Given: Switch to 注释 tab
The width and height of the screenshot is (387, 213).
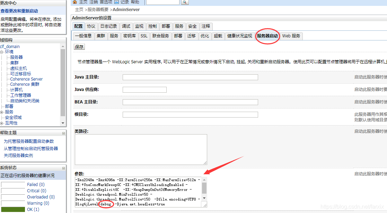Looking at the screenshot, I should click(x=205, y=26).
